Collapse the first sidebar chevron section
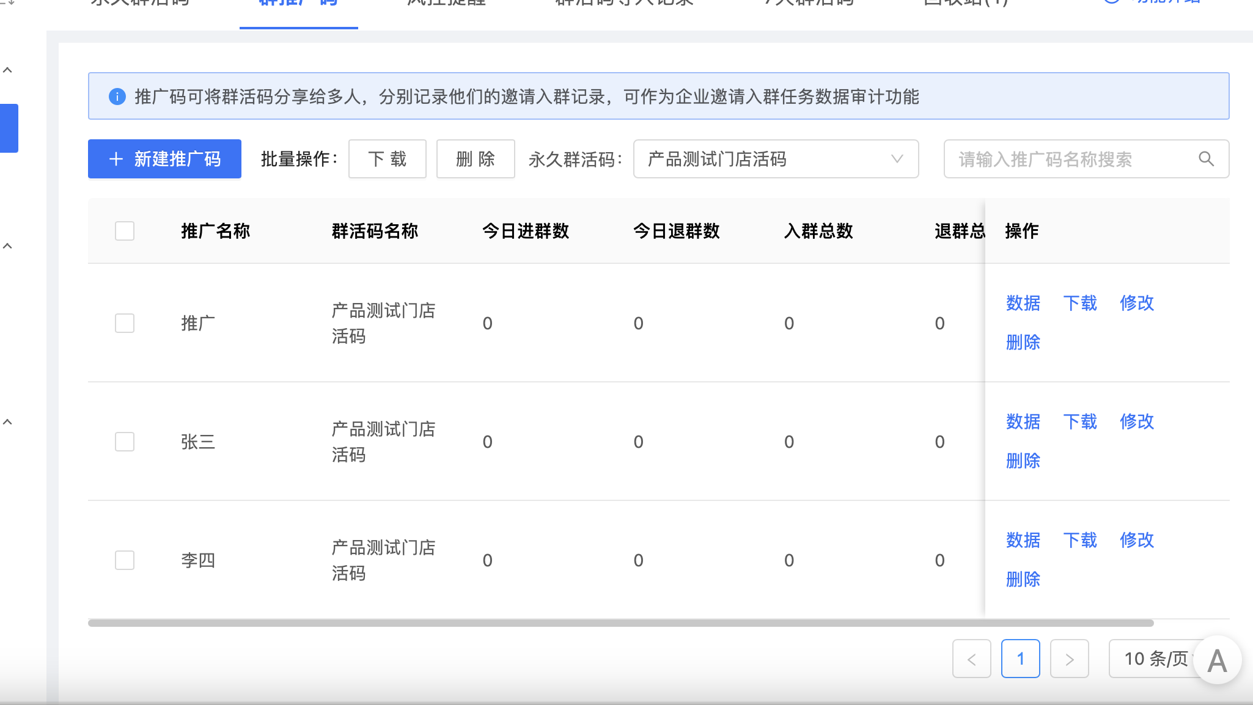This screenshot has width=1253, height=705. [x=8, y=70]
